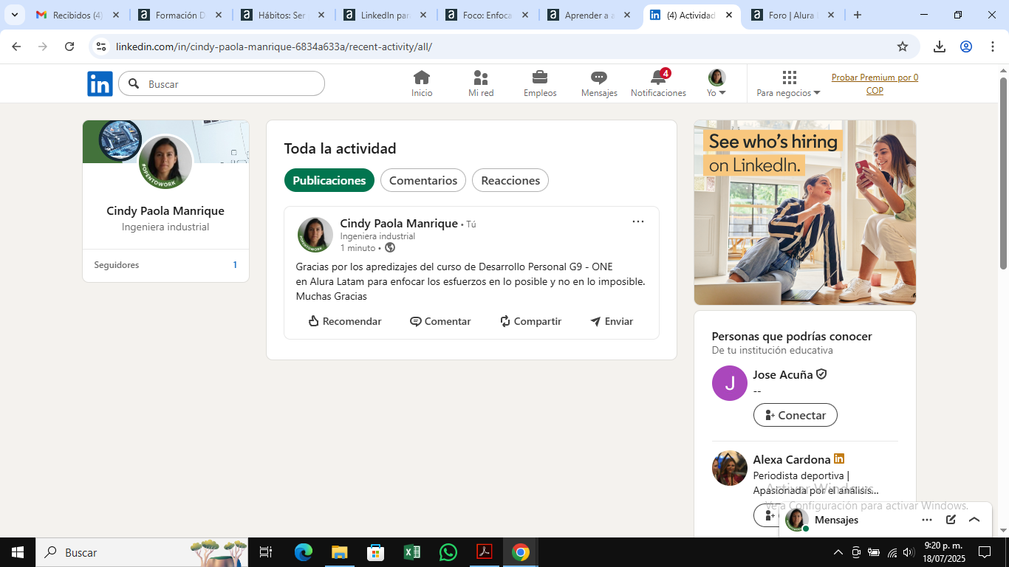The height and width of the screenshot is (567, 1009).
Task: Click Comentar on the post
Action: (x=440, y=321)
